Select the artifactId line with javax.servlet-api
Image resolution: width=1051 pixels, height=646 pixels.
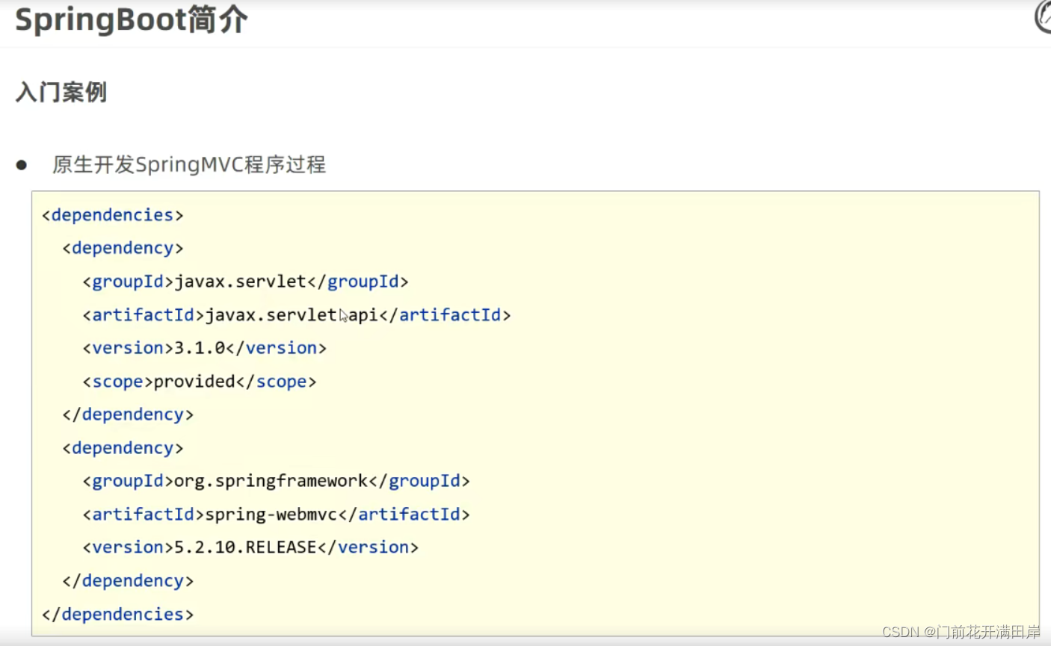tap(297, 315)
